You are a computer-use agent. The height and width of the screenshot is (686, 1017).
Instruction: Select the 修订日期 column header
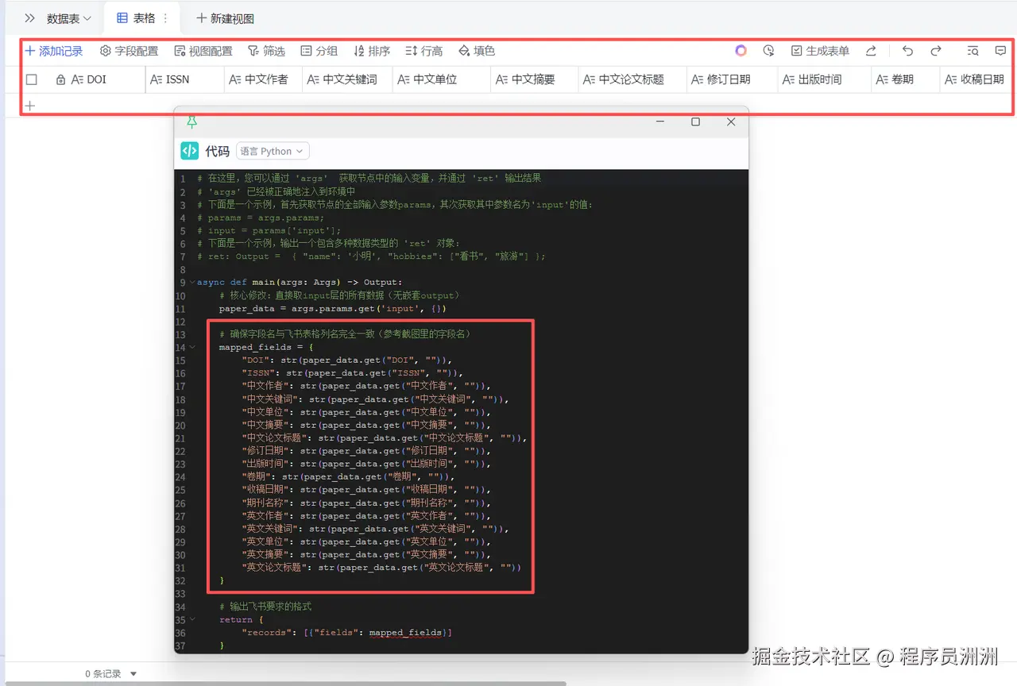tap(732, 79)
